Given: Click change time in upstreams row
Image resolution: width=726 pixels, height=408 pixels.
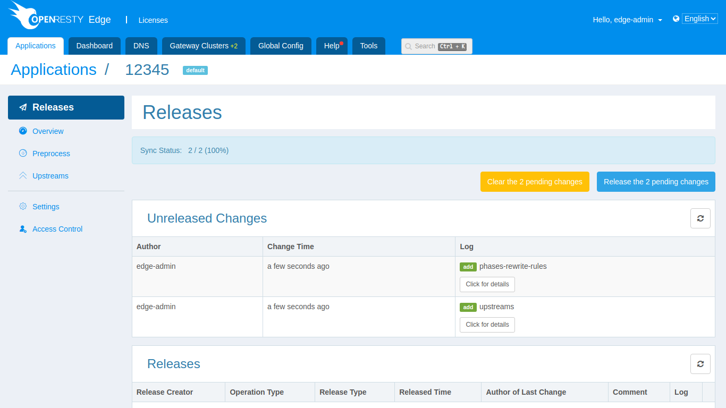Looking at the screenshot, I should click(x=298, y=307).
